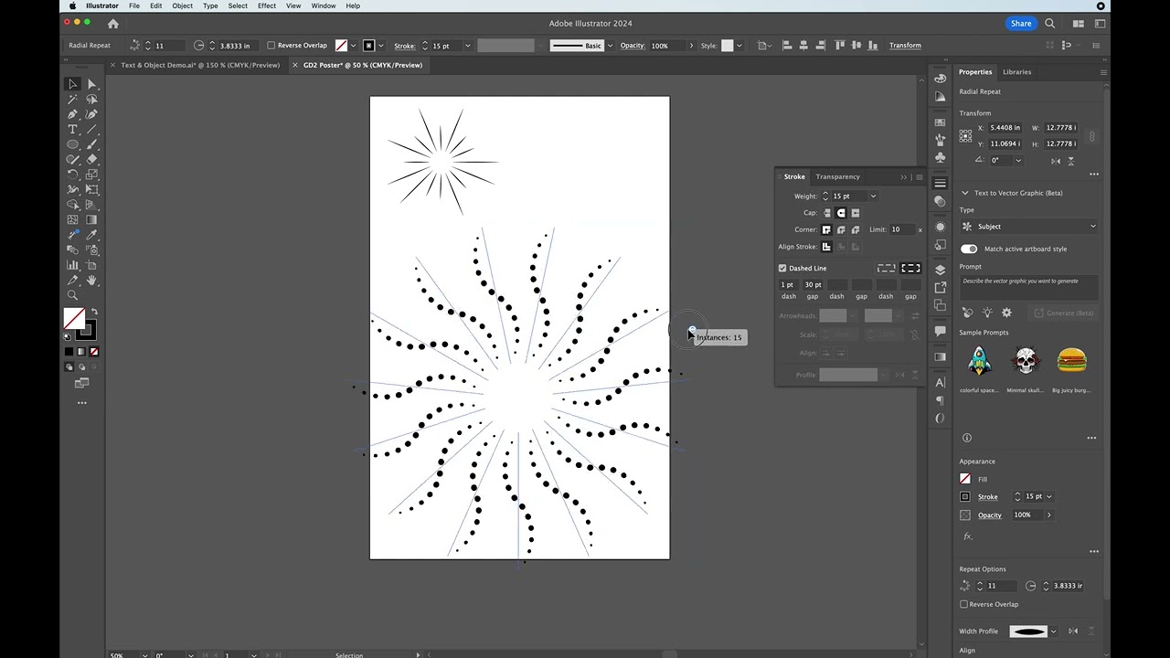Select preserve exact dash and gap lengths
The height and width of the screenshot is (658, 1170).
pyautogui.click(x=887, y=268)
